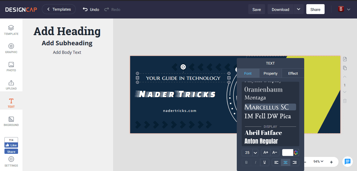
Task: Toggle italic formatting
Action: tap(255, 162)
